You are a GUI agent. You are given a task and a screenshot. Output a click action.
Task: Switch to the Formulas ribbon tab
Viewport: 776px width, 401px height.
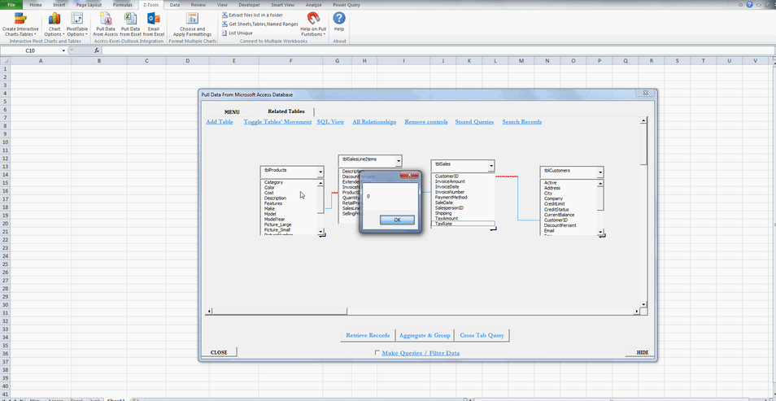pos(122,4)
